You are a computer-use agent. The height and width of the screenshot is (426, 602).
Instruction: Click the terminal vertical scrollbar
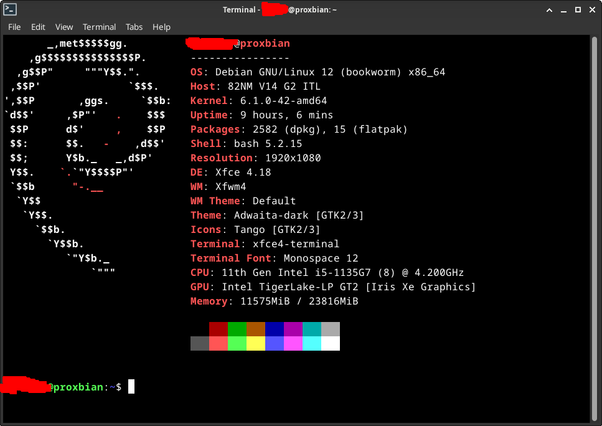pyautogui.click(x=595, y=229)
